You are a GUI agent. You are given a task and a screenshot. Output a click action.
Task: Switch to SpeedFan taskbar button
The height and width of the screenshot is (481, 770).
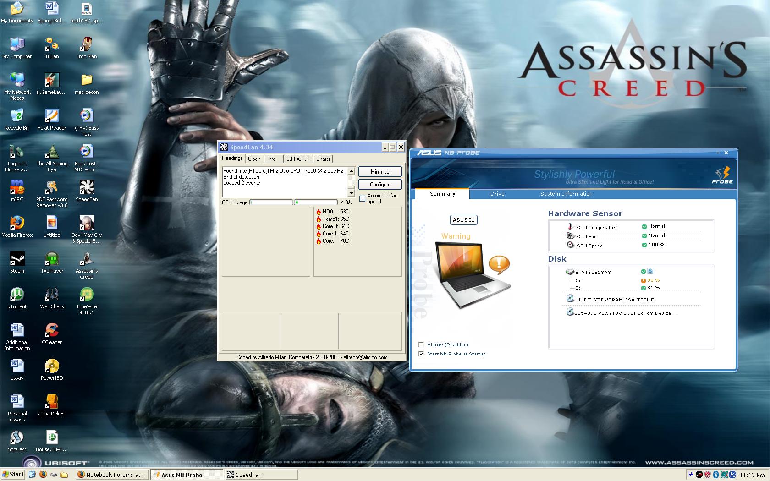[x=261, y=475]
